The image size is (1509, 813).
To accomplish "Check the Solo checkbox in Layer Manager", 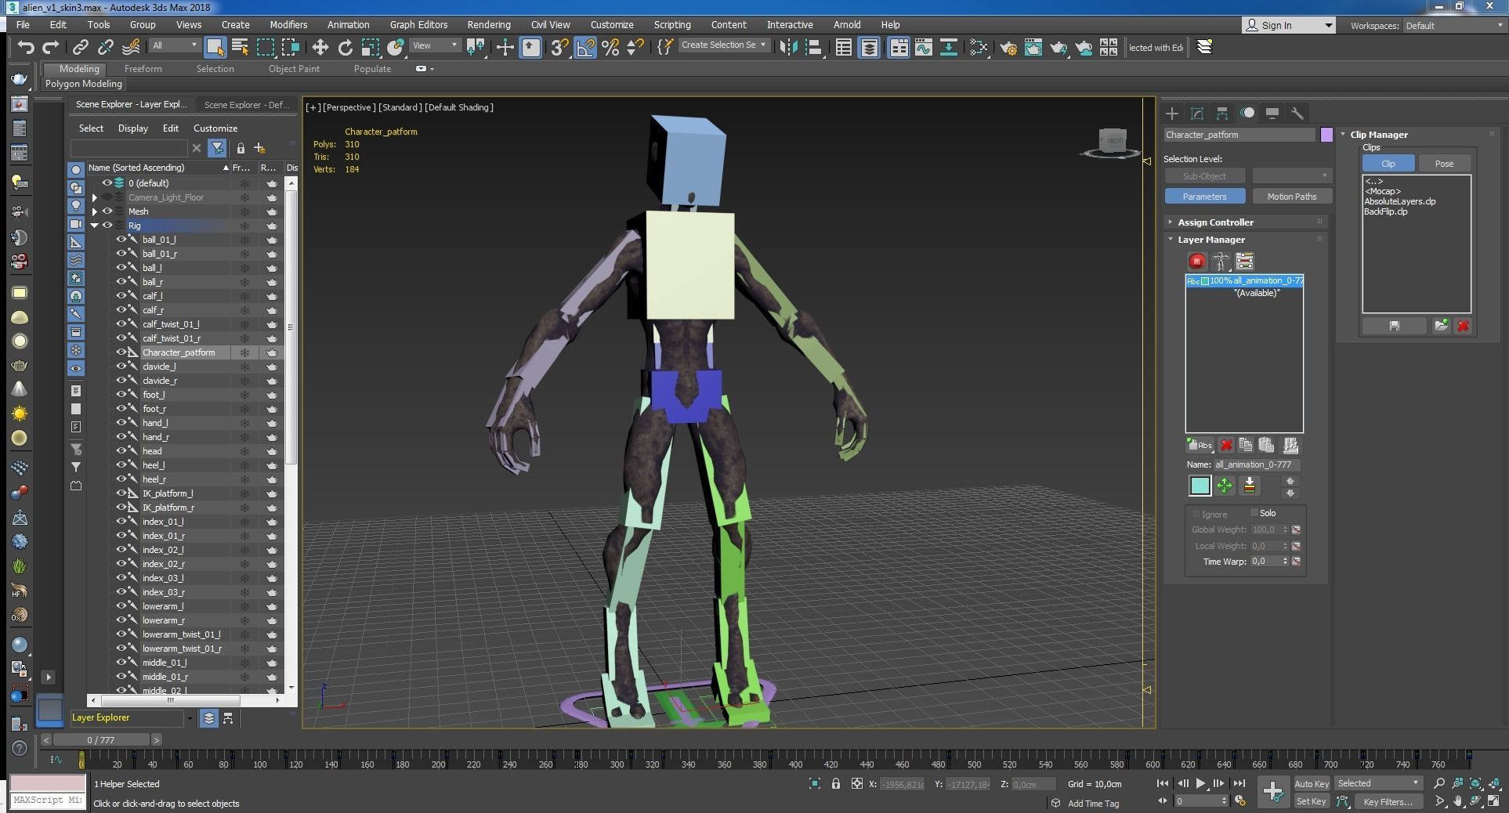I will pos(1254,513).
